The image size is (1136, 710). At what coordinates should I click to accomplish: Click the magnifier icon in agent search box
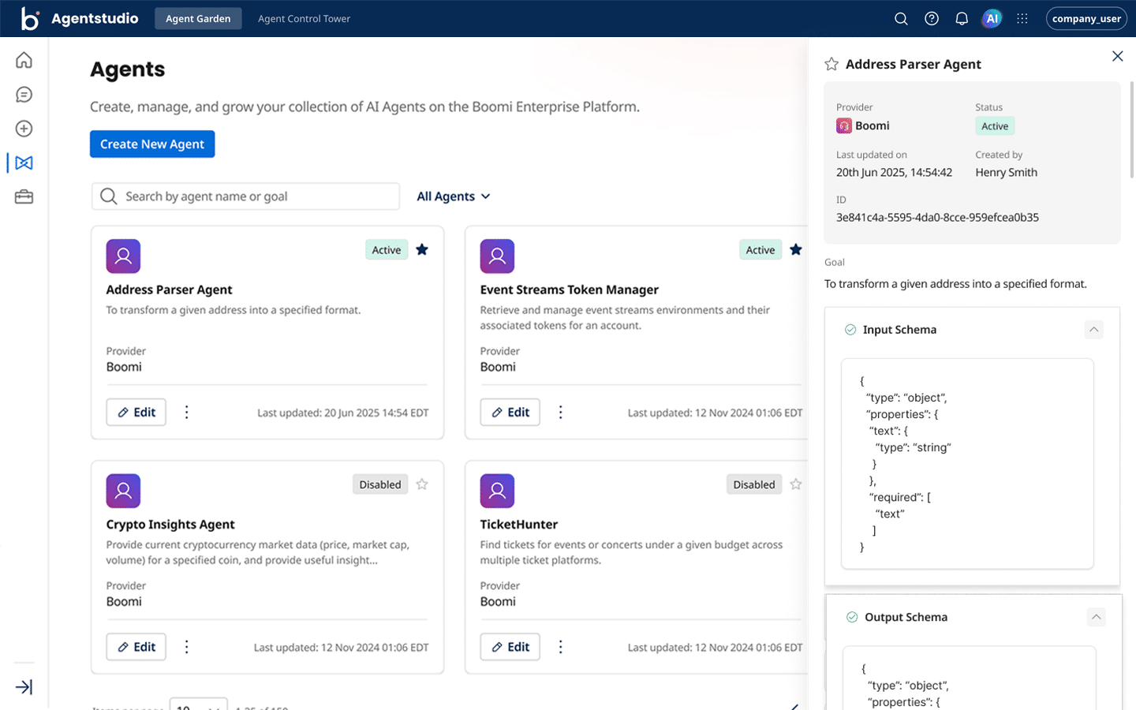109,196
